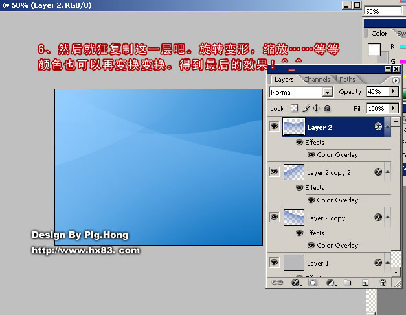Click fx icon on Layer 2 copy
This screenshot has width=406, height=315.
point(378,217)
